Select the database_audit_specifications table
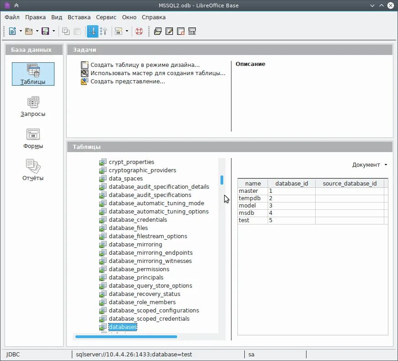 tap(150, 195)
